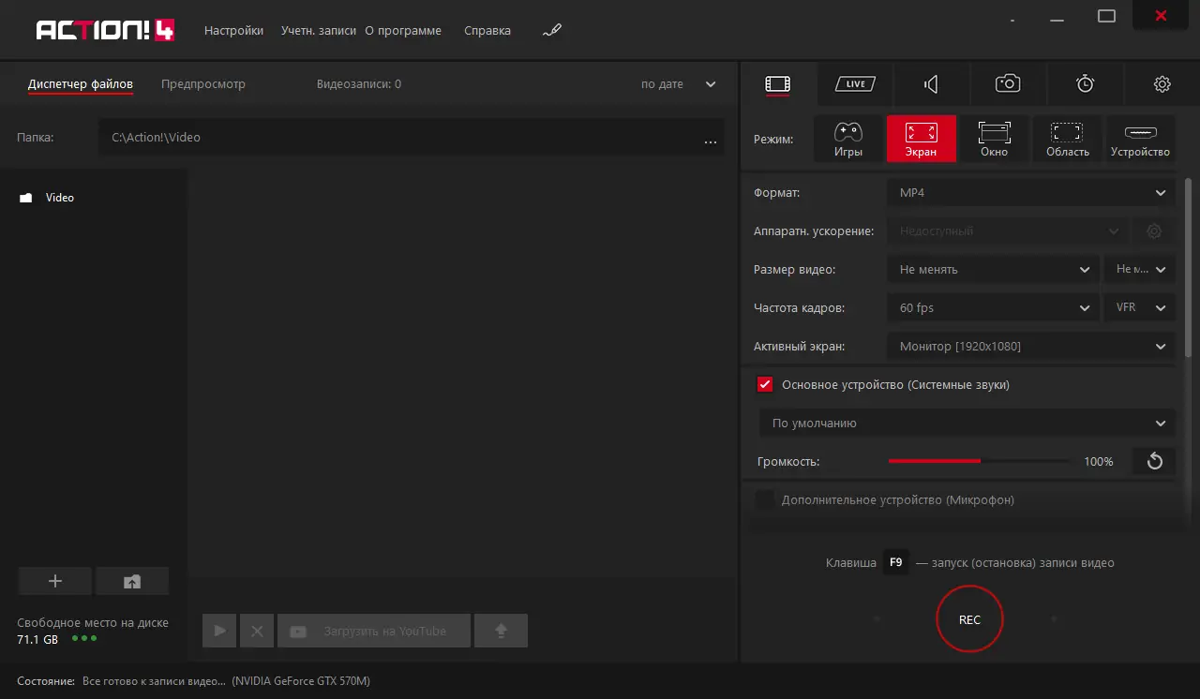Open the LIVE streaming tab
This screenshot has height=699, width=1200.
(855, 84)
